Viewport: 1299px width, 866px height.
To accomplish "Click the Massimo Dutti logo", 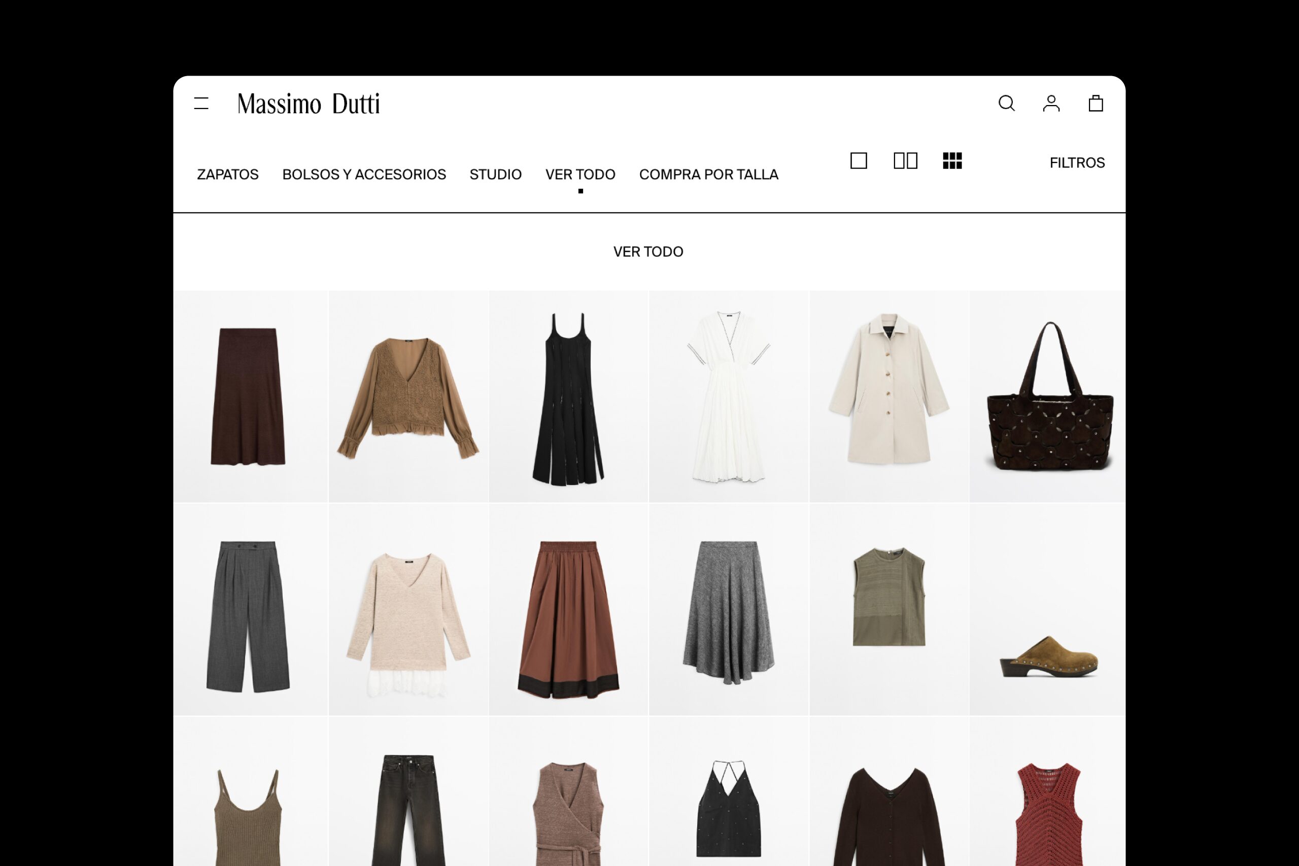I will coord(311,104).
